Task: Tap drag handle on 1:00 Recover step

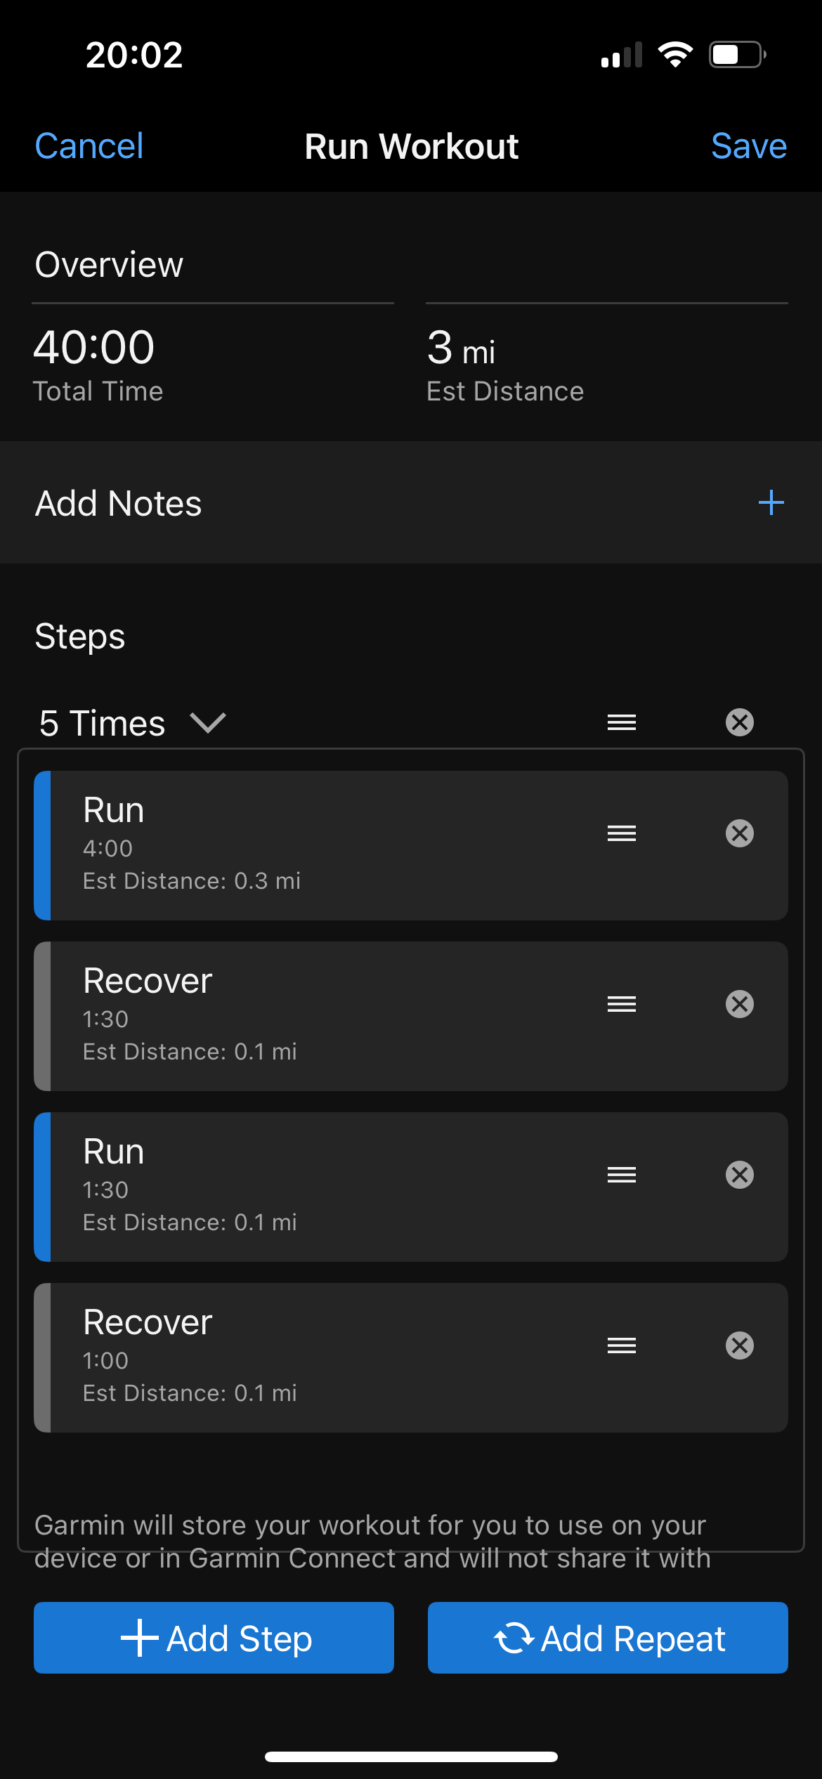Action: pos(622,1345)
